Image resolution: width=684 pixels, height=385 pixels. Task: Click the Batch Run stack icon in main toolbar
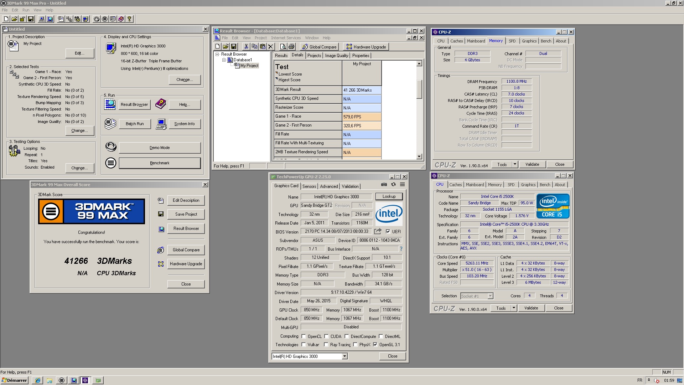[x=113, y=19]
